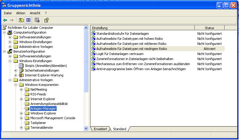Click the policy icon of Aufnahmeliste mittlerem Risiko
The height and width of the screenshot is (140, 239).
click(93, 44)
